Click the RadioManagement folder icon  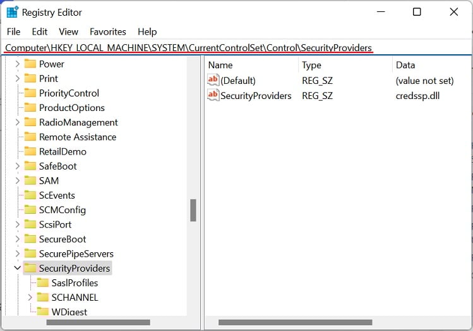click(30, 122)
